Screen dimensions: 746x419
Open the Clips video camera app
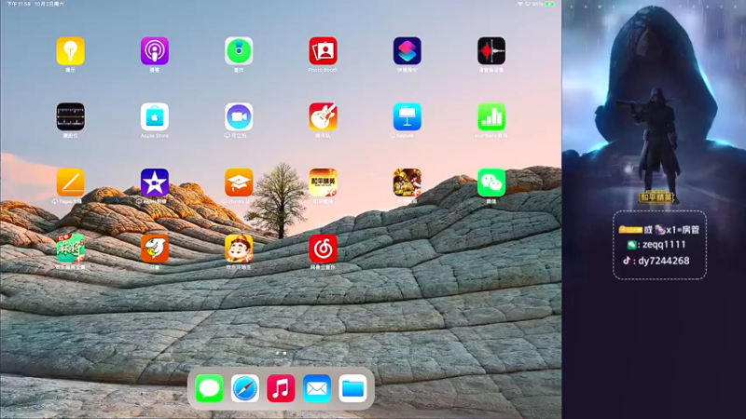point(239,116)
